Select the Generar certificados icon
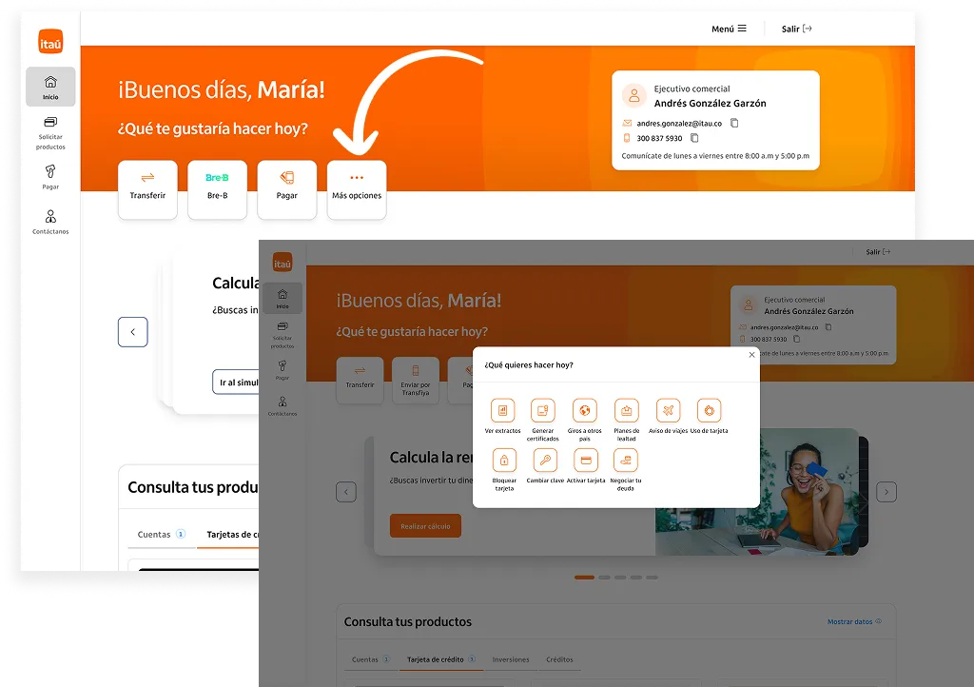The image size is (974, 687). pos(543,411)
